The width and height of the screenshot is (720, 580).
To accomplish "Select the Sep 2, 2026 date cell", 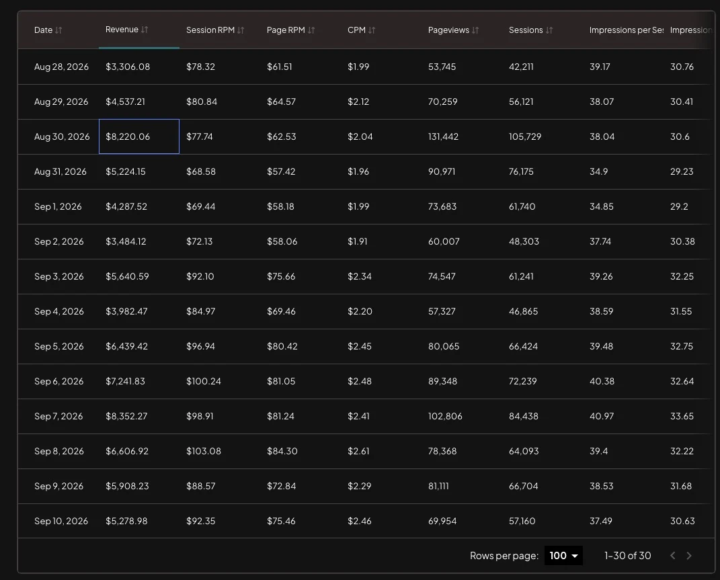I will pos(58,241).
